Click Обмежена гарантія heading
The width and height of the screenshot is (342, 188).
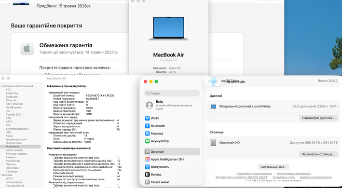tap(66, 45)
